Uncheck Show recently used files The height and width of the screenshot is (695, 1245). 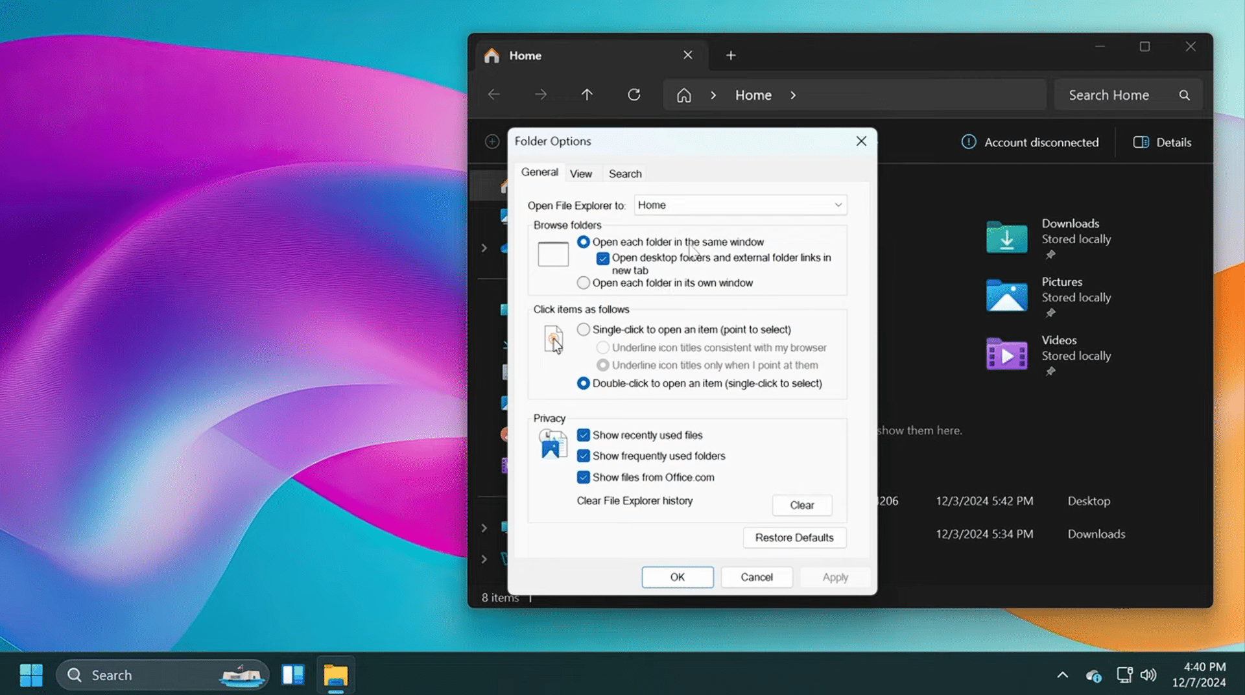tap(584, 435)
